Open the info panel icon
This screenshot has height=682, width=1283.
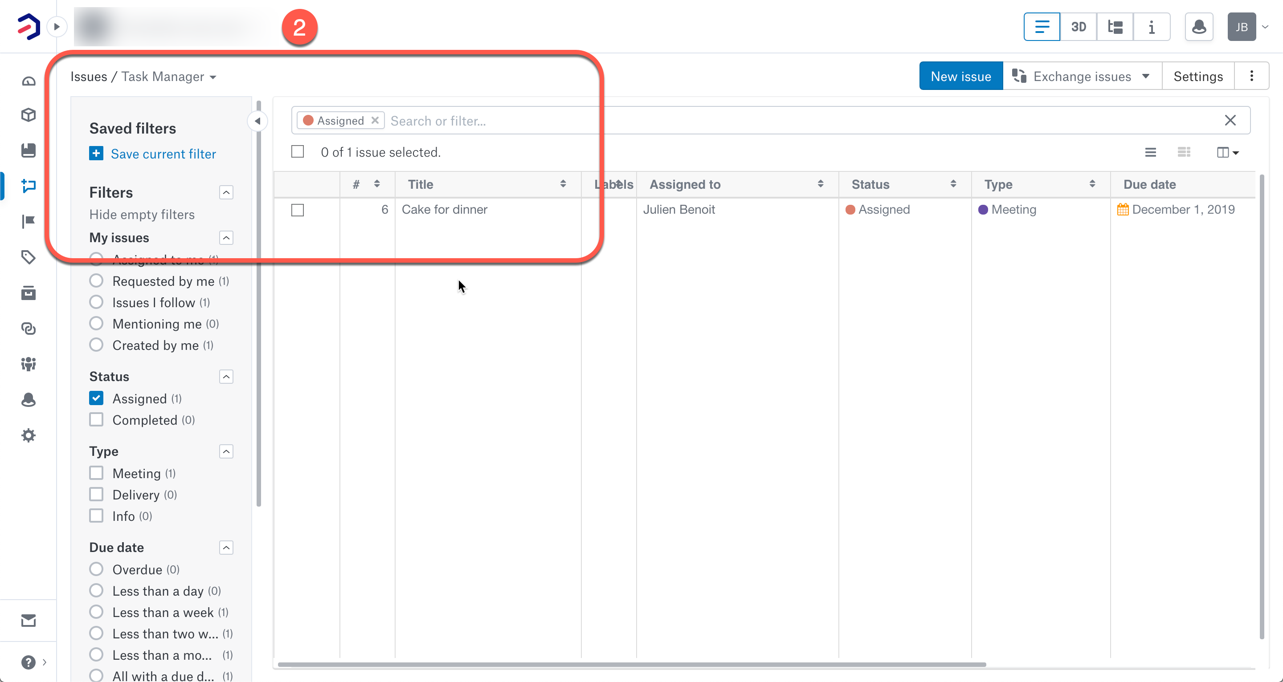pos(1152,26)
